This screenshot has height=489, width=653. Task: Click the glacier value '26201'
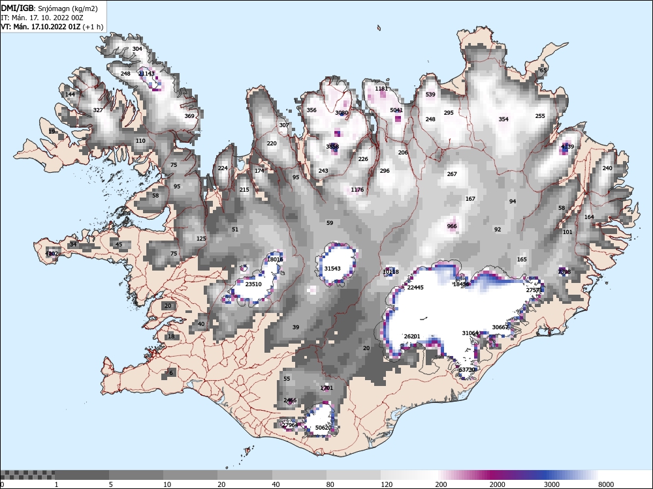click(412, 336)
